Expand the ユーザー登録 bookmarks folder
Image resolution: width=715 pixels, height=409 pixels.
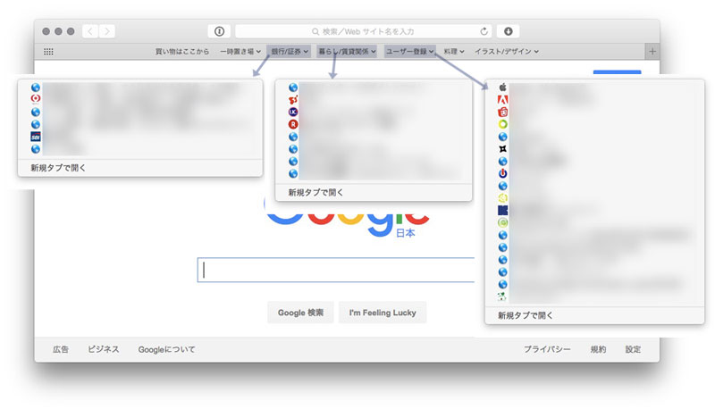pos(409,52)
